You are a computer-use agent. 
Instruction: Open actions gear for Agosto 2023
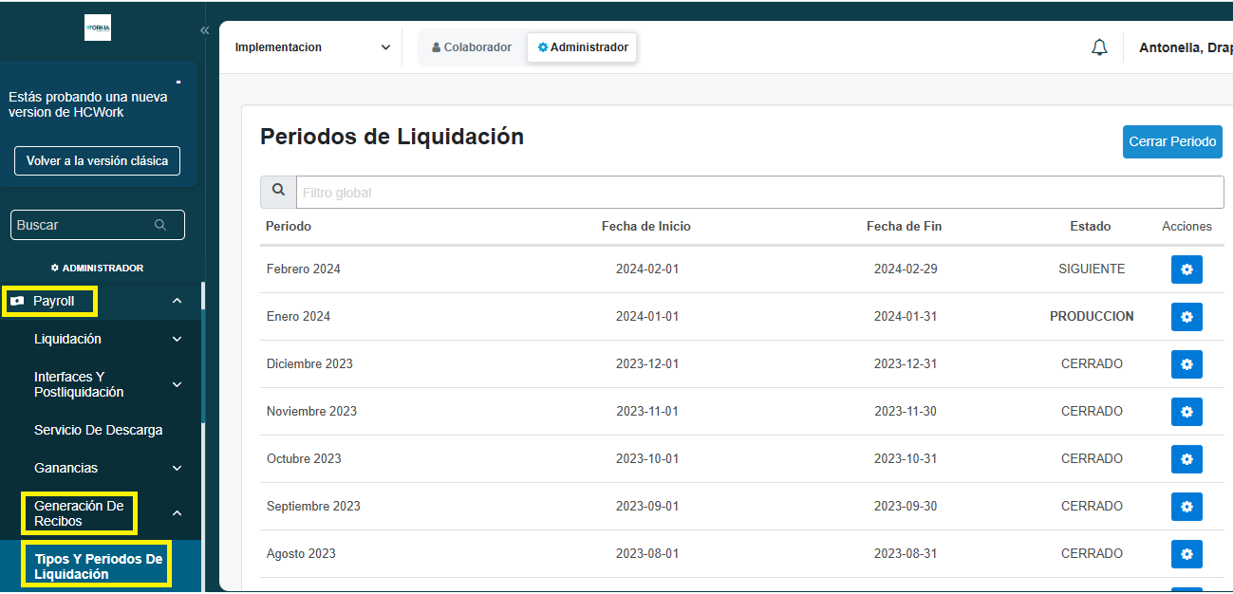pos(1186,554)
